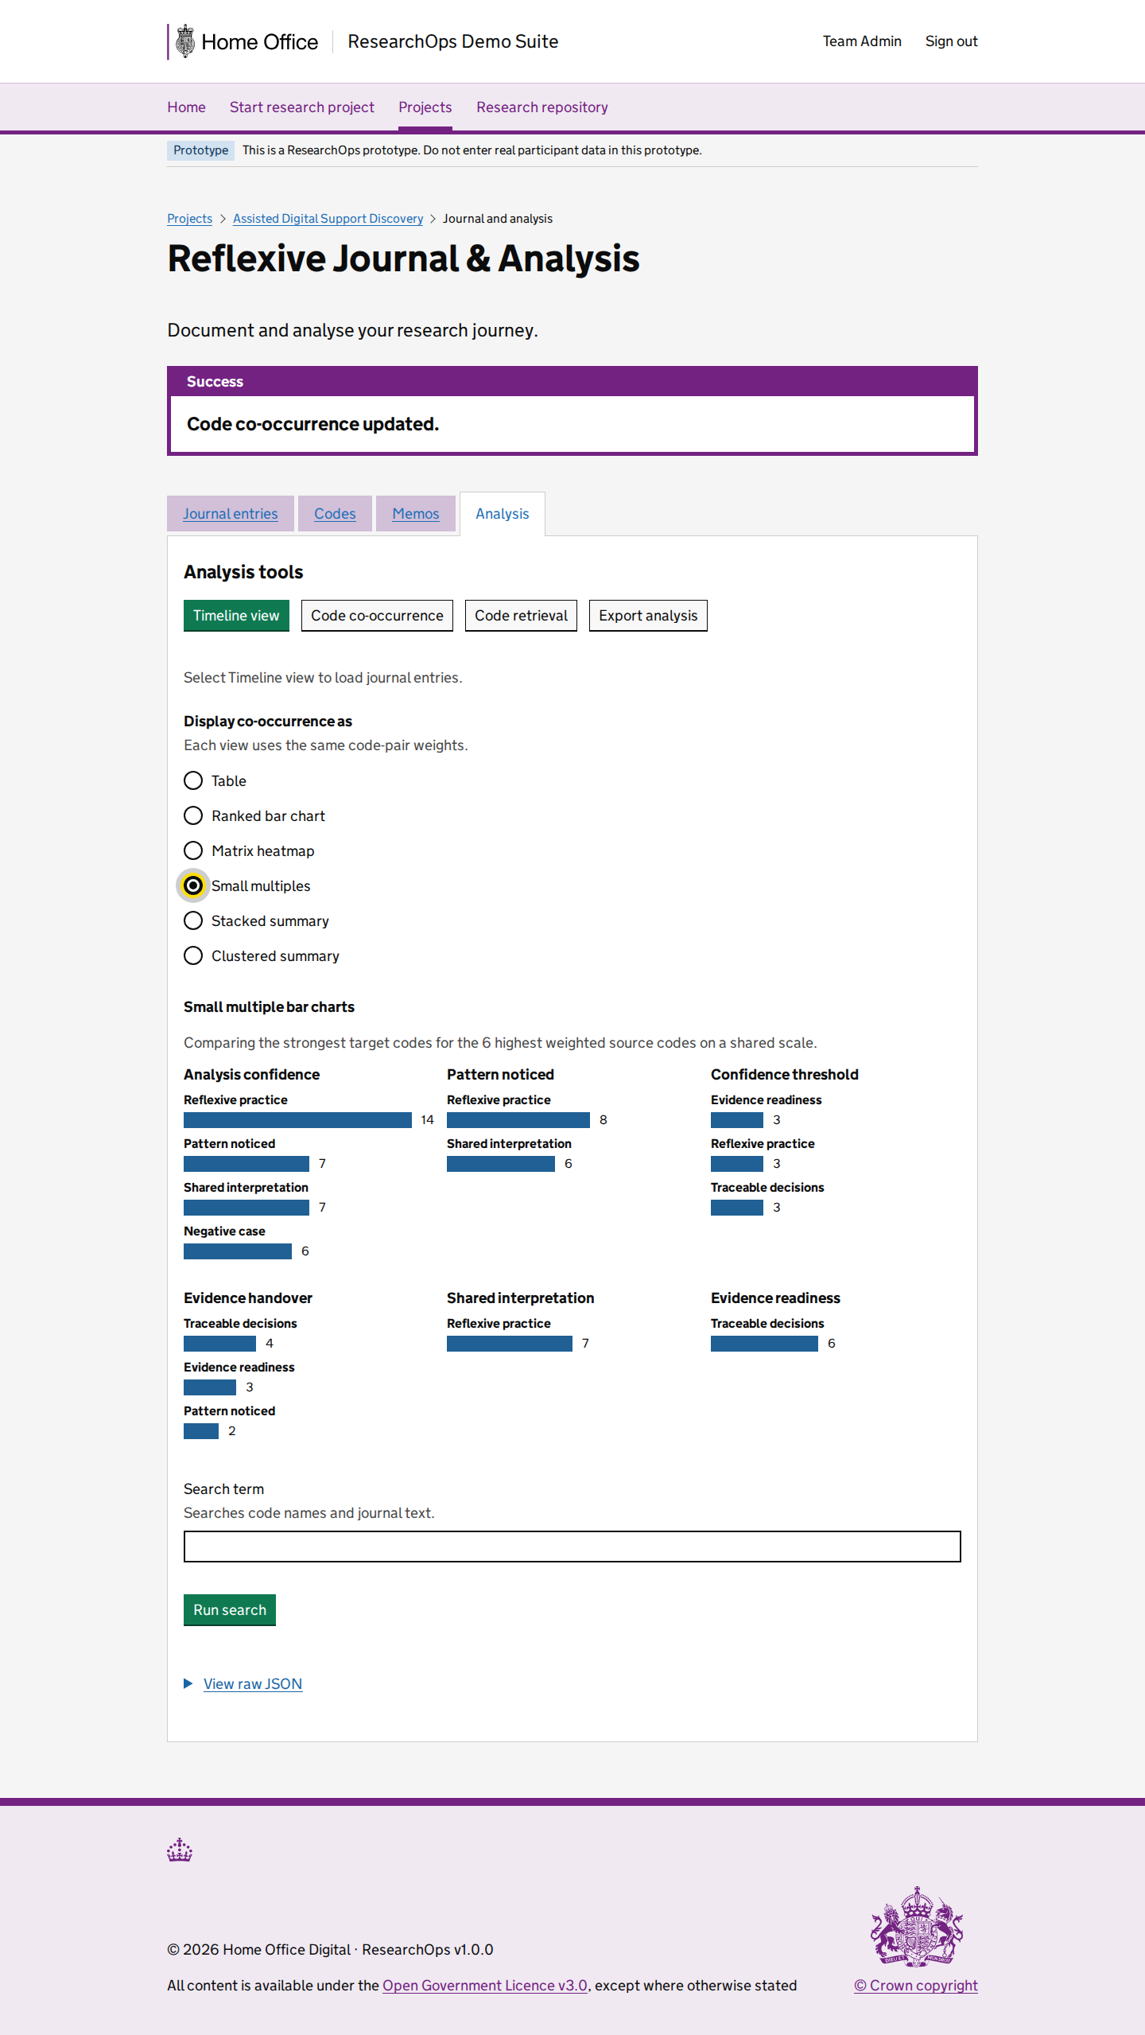Click the Projects breadcrumb link
The width and height of the screenshot is (1145, 2035).
(189, 219)
